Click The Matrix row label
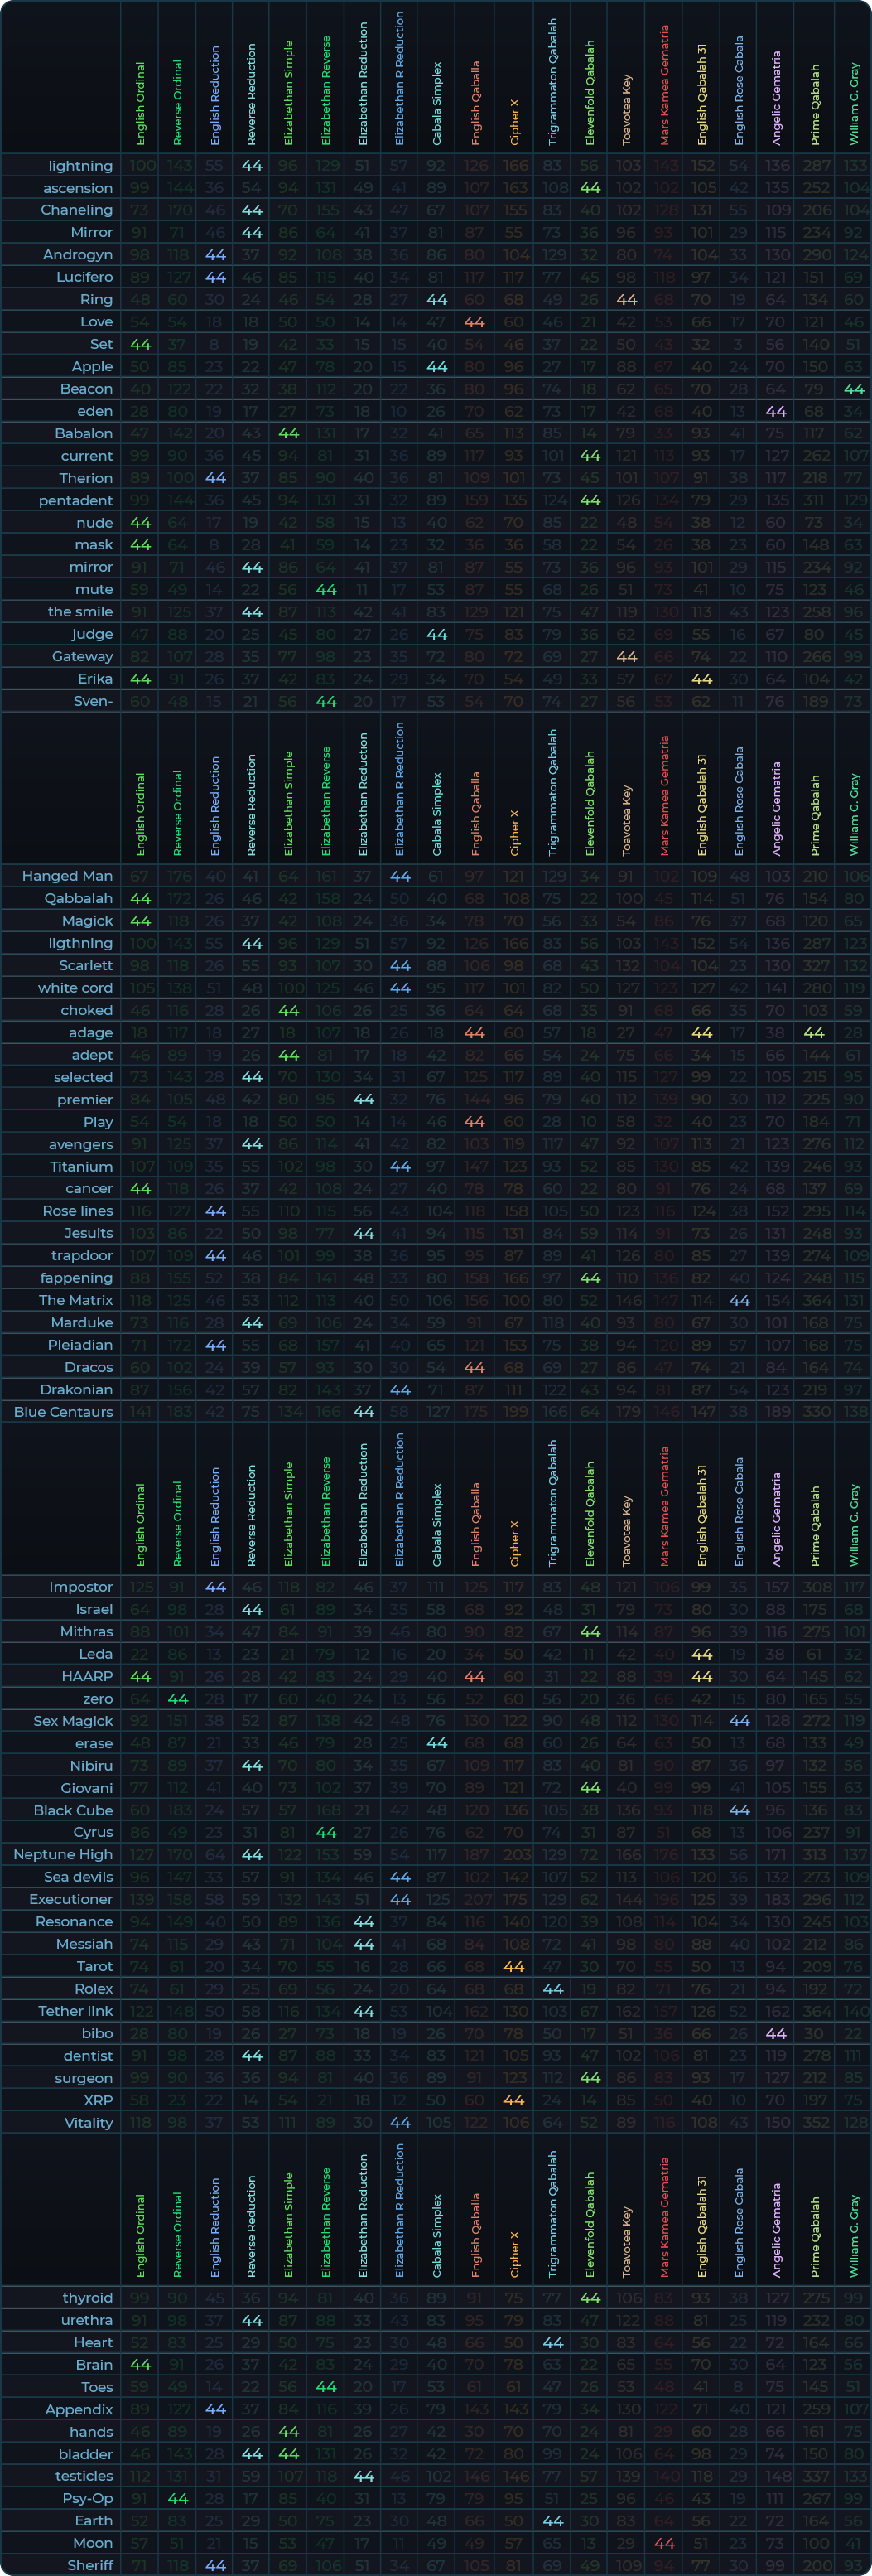The height and width of the screenshot is (2576, 872). [x=75, y=1300]
